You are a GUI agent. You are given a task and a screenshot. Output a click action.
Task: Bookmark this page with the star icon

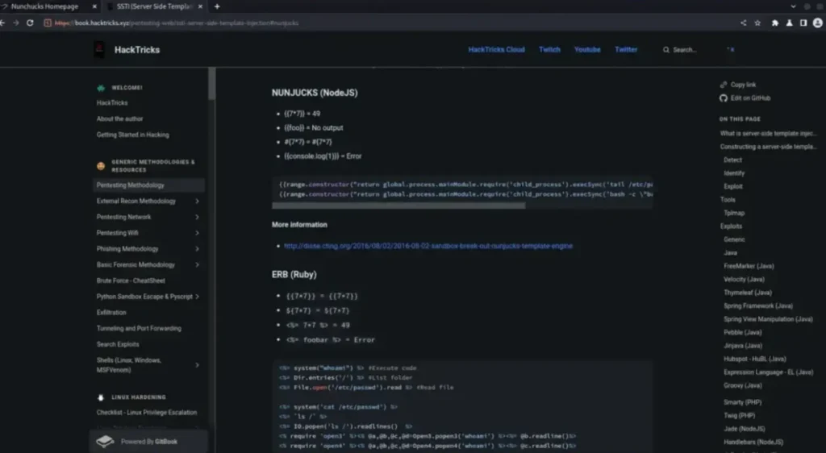pyautogui.click(x=757, y=23)
